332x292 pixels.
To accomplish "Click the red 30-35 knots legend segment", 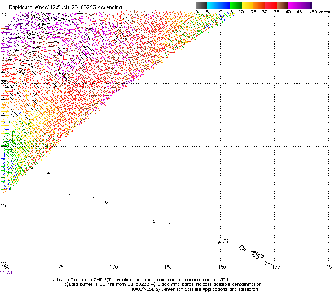I will 271,5.
